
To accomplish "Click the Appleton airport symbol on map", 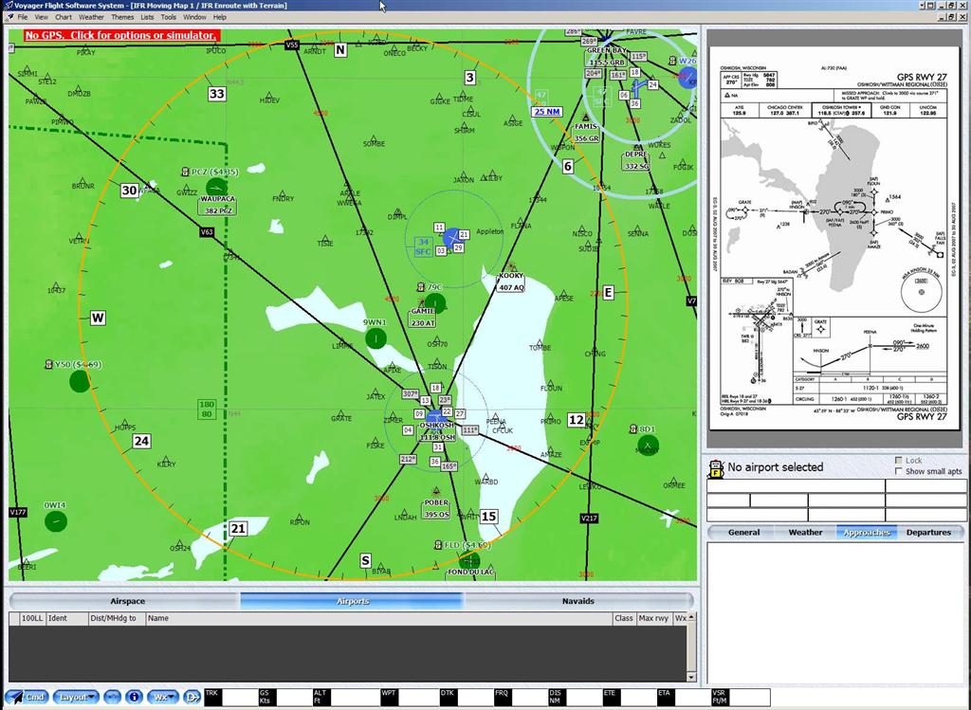I will coord(454,237).
